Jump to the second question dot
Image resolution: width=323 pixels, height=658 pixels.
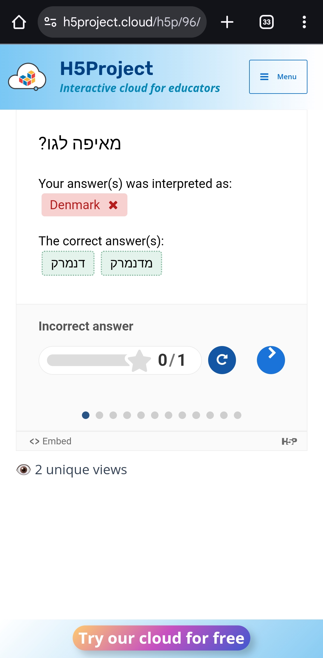pos(100,415)
